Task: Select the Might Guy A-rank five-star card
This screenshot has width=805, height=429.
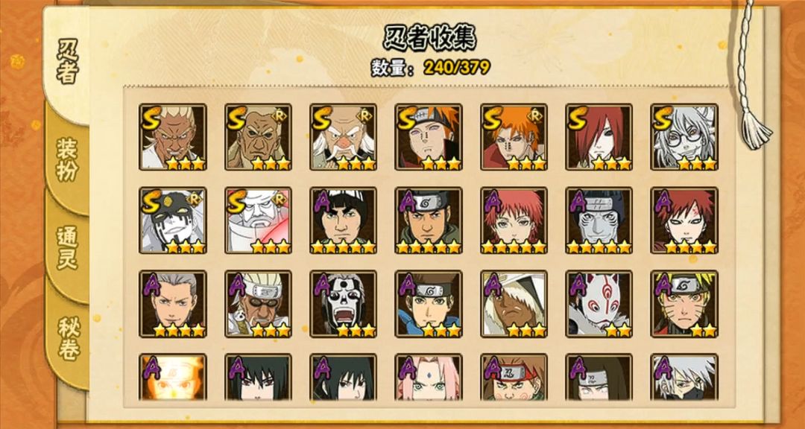Action: pyautogui.click(x=343, y=220)
